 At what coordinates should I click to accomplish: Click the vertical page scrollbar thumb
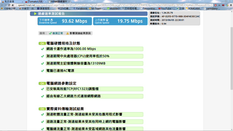pyautogui.click(x=232, y=58)
